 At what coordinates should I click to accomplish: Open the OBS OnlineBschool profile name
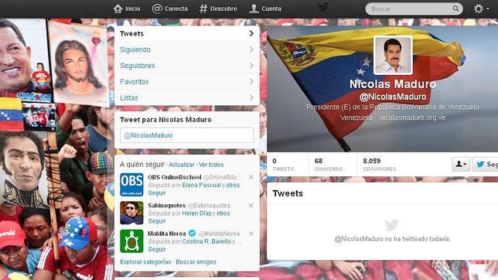pyautogui.click(x=175, y=177)
